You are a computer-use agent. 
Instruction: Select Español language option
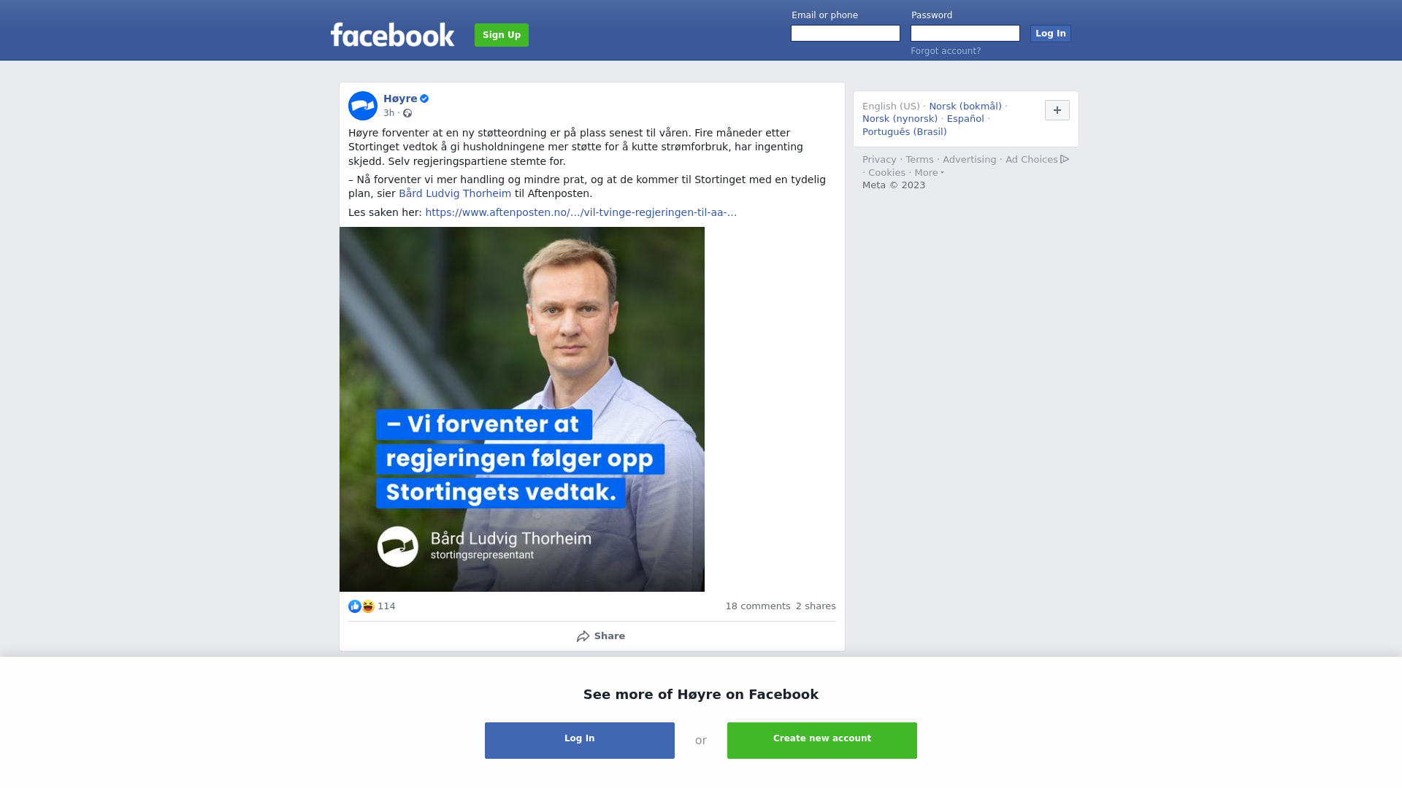click(965, 119)
